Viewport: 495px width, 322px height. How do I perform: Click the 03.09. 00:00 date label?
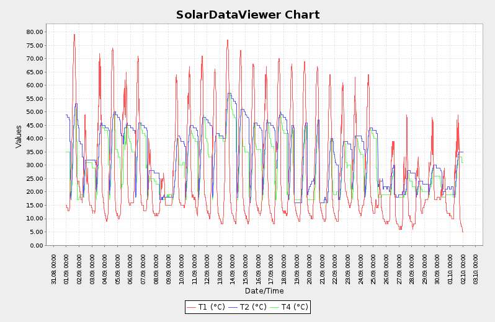pyautogui.click(x=92, y=269)
